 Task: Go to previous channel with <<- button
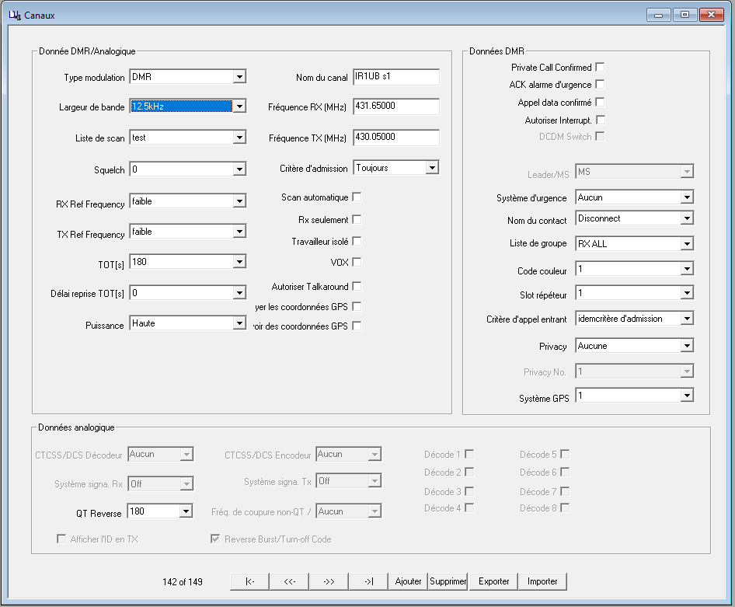point(289,581)
